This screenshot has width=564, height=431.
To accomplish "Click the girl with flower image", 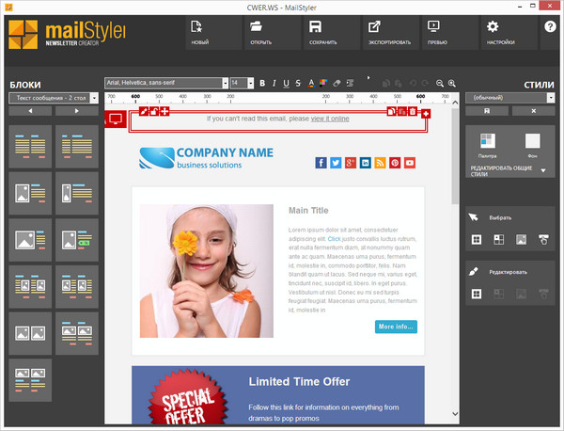I will click(207, 271).
